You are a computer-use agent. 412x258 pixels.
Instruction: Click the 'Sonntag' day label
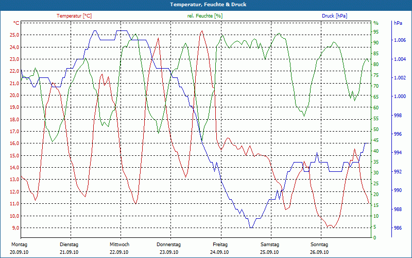[x=319, y=245]
